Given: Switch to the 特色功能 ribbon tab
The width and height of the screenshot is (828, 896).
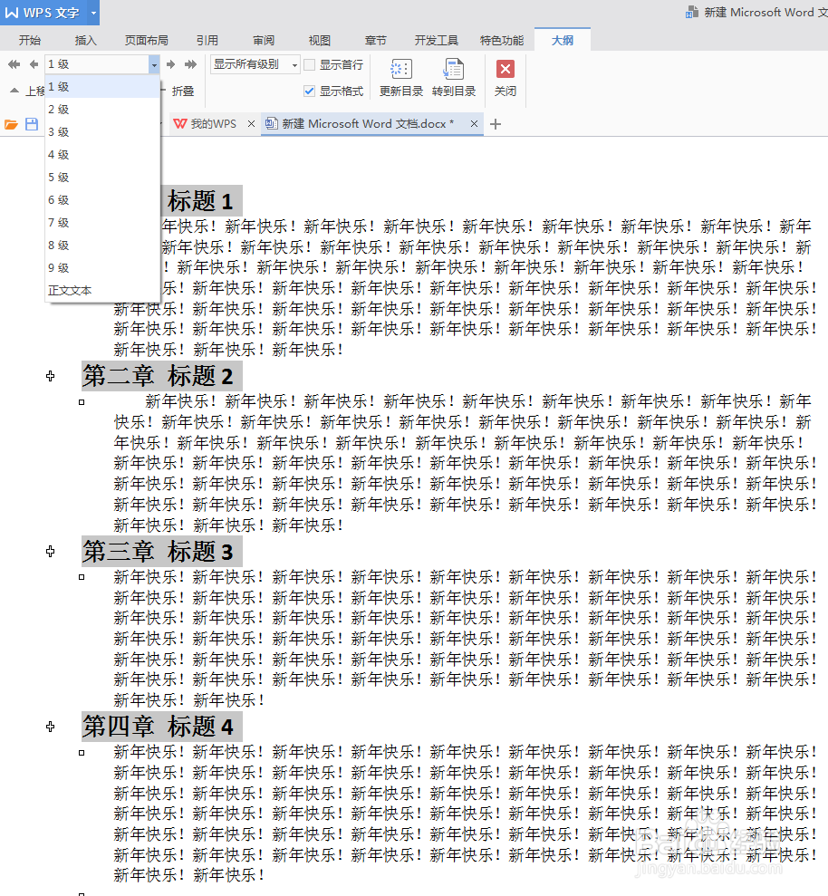Looking at the screenshot, I should click(x=502, y=41).
